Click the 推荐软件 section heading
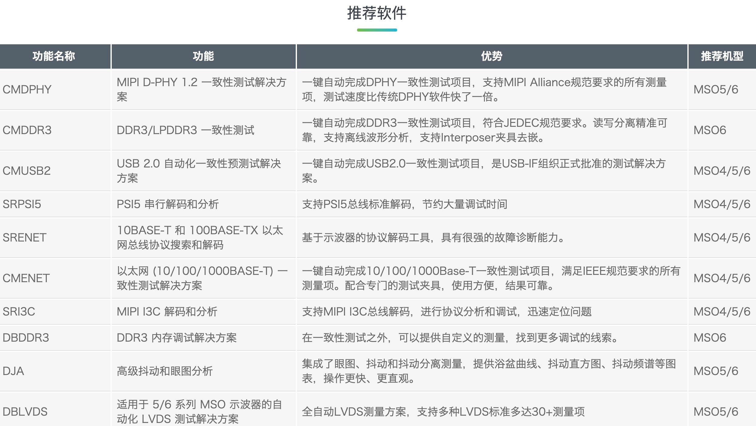Image resolution: width=756 pixels, height=426 pixels. pyautogui.click(x=377, y=13)
